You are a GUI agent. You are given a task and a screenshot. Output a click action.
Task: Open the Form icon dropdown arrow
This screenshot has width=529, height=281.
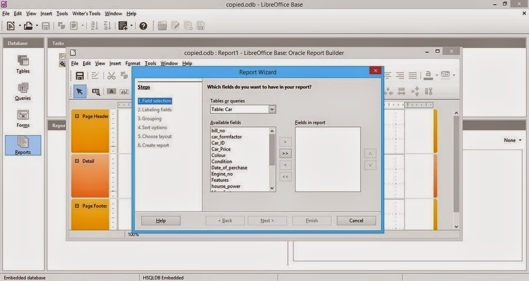tap(131, 26)
